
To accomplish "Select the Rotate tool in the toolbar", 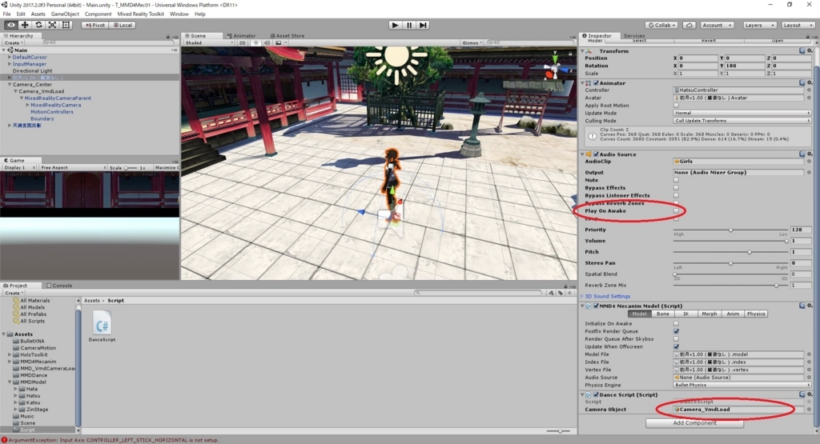I will click(x=38, y=25).
